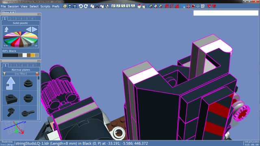Pick the white color swatch
The image size is (260, 146).
pos(24,55)
